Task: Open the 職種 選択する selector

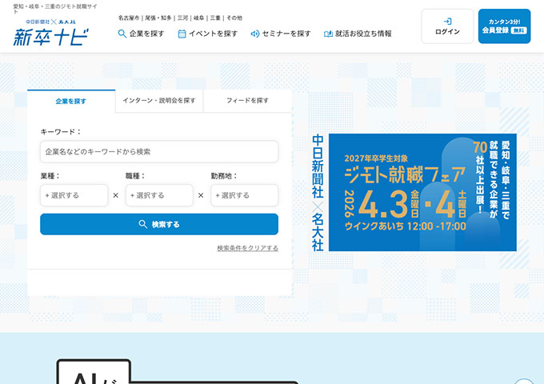Action: [159, 195]
